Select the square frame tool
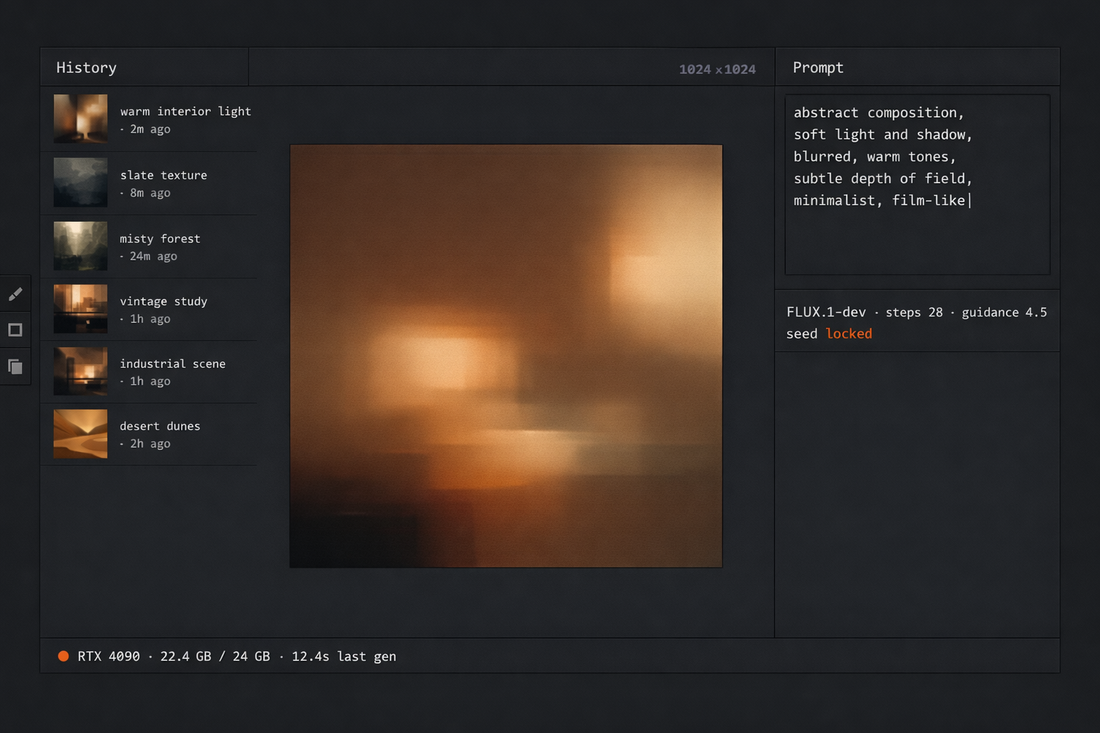Screen dimensions: 1100x733 click(x=15, y=330)
